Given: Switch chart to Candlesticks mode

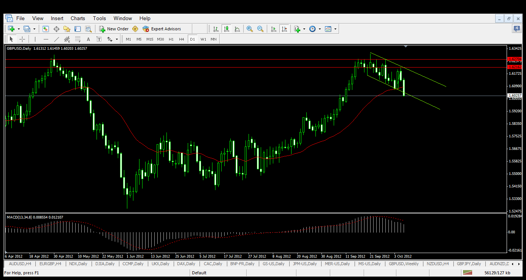Looking at the screenshot, I should (227, 29).
